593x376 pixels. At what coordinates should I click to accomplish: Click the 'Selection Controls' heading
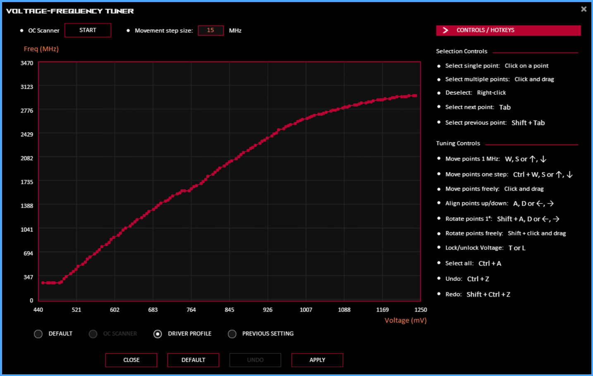click(461, 51)
